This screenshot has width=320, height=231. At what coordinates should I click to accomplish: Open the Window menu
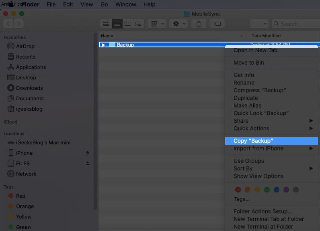point(126,4)
